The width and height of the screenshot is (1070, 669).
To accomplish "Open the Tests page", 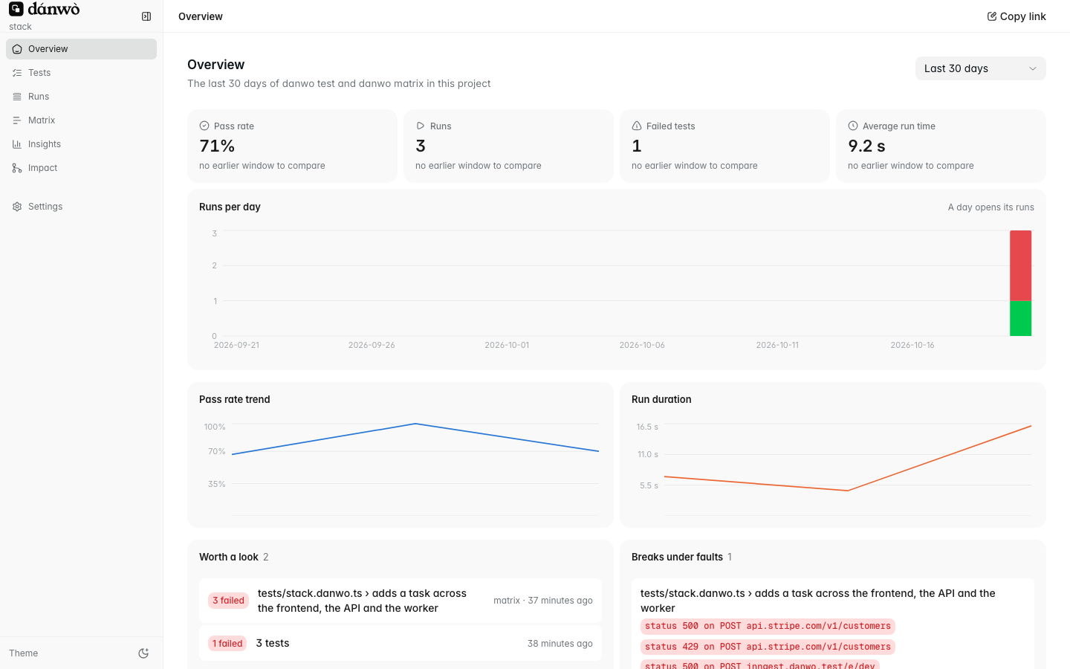I will [x=82, y=73].
